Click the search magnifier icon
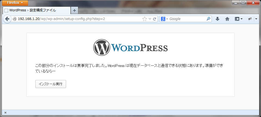 [208, 19]
